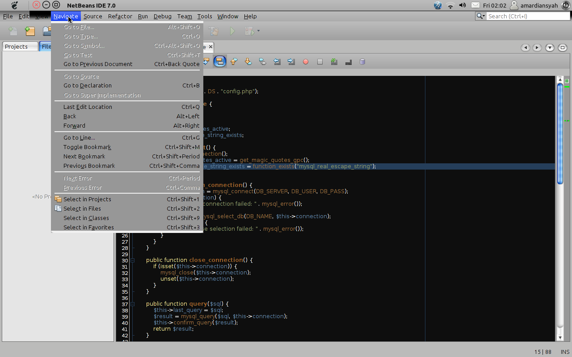Click the power button in the top panel
This screenshot has width=572, height=357.
[566, 5]
